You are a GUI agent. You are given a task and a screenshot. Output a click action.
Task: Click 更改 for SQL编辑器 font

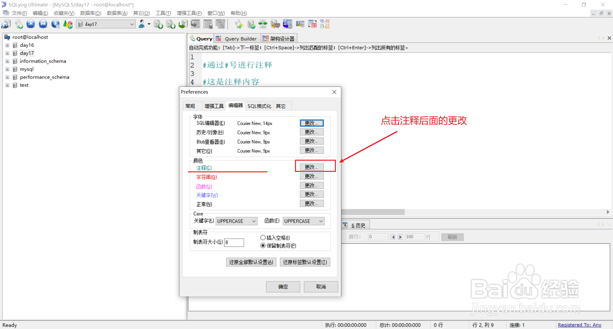click(x=312, y=123)
